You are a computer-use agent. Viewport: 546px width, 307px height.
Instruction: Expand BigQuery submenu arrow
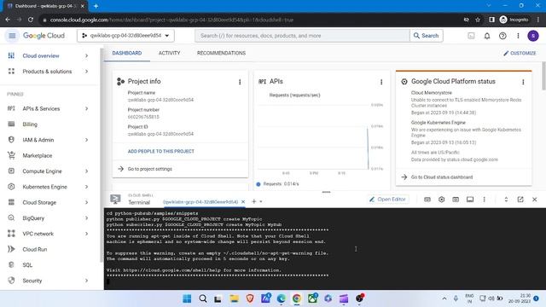pos(86,218)
